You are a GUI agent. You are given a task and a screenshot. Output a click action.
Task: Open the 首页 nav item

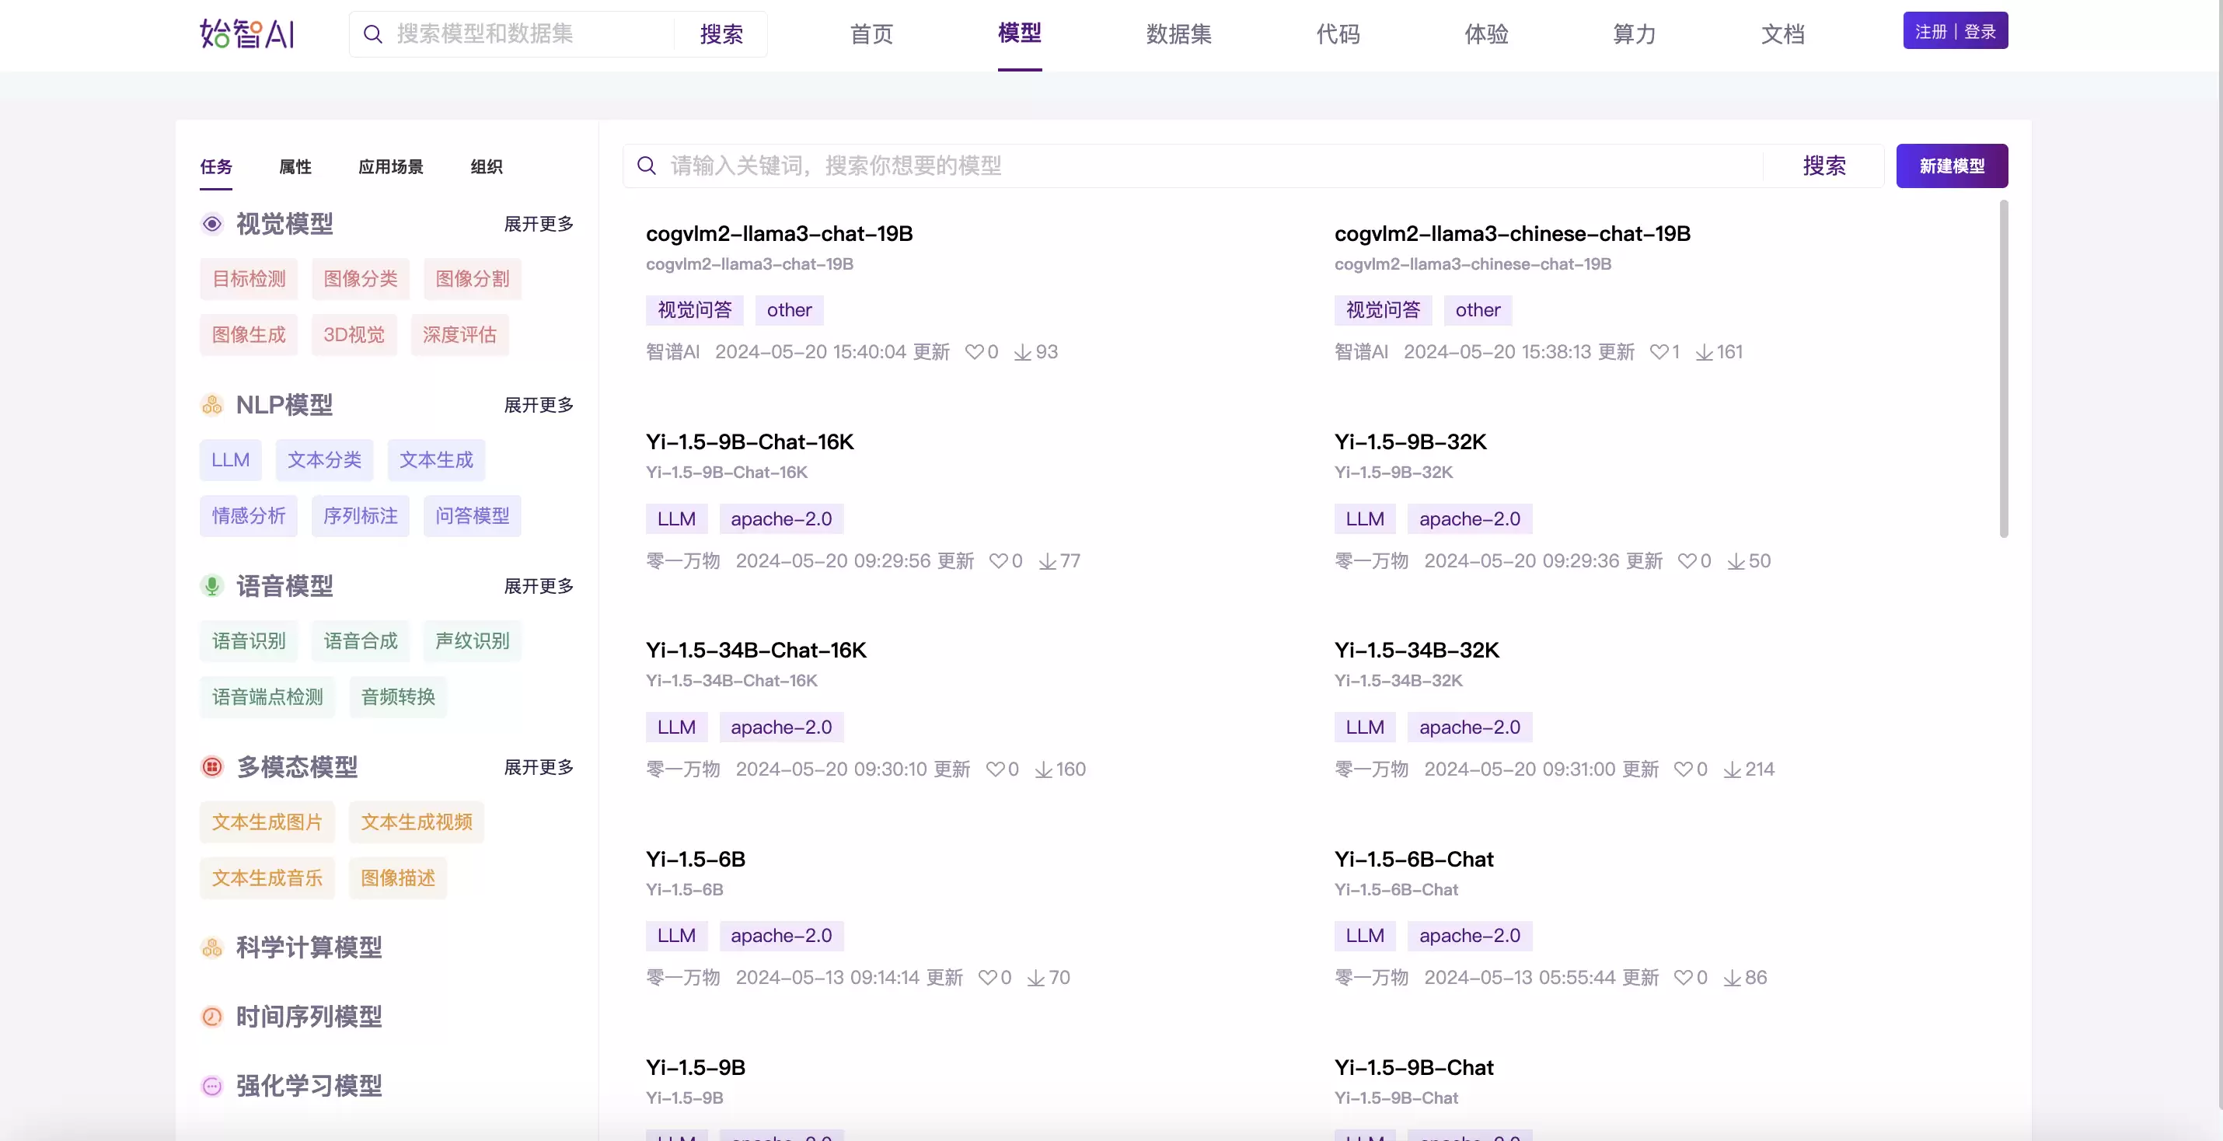pyautogui.click(x=871, y=33)
